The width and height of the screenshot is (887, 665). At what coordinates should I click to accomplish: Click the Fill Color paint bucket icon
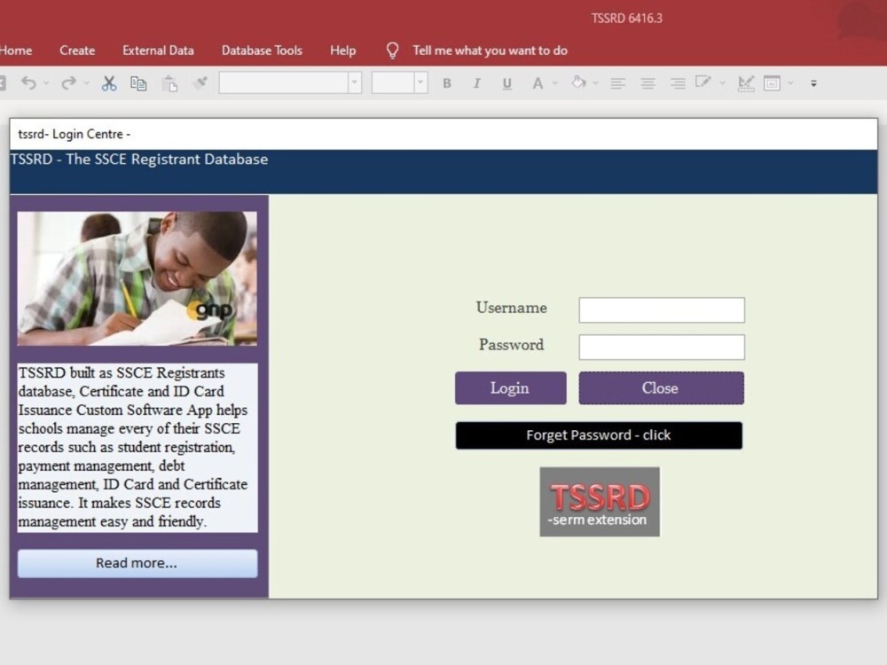point(578,82)
